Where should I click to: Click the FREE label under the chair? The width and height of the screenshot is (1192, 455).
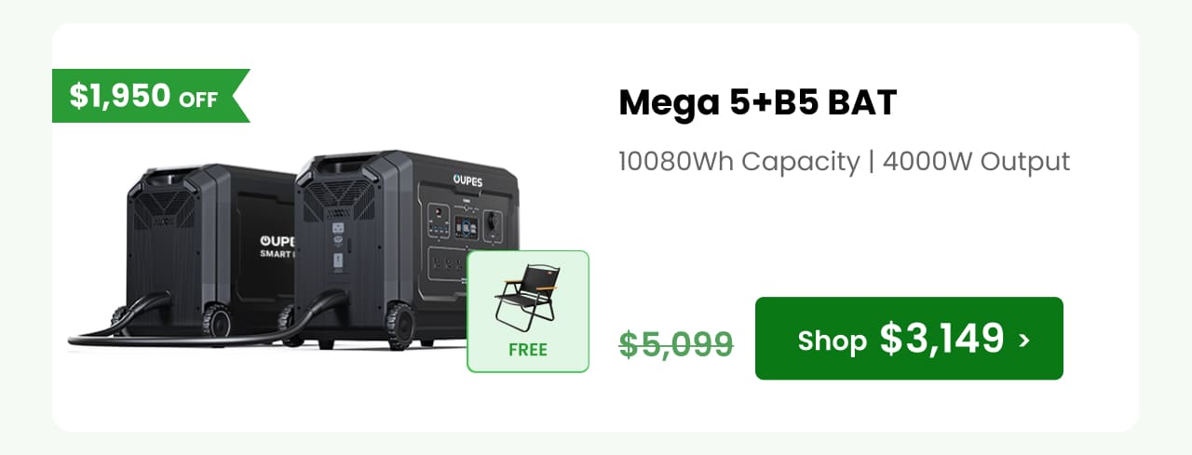coord(528,351)
